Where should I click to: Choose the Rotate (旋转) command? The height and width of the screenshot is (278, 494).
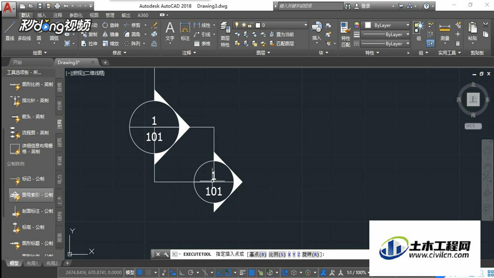point(111,25)
